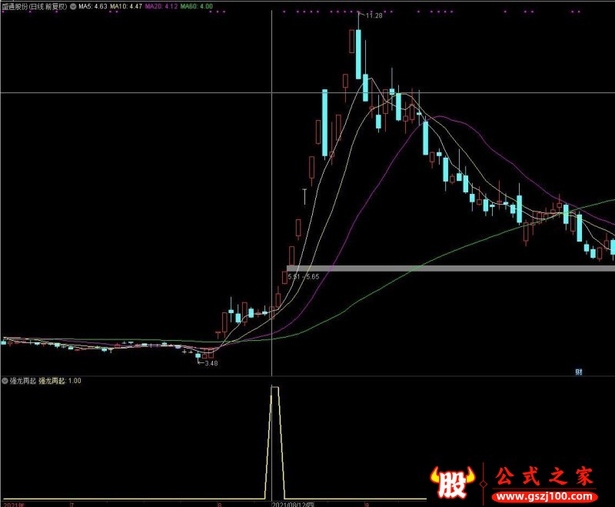Select the MA20: 4.12 indicator value
The height and width of the screenshot is (507, 615).
[x=161, y=6]
